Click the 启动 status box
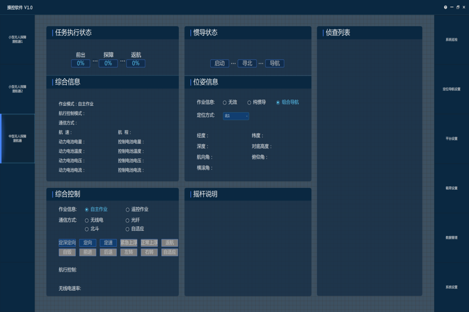469x312 pixels. click(219, 63)
